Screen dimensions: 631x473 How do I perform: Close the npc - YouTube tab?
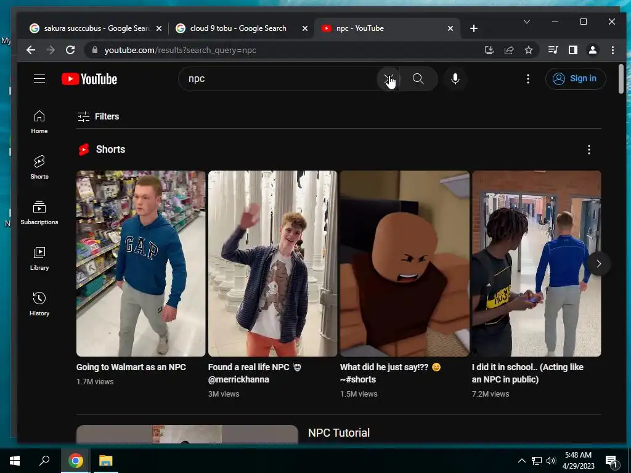pyautogui.click(x=450, y=28)
